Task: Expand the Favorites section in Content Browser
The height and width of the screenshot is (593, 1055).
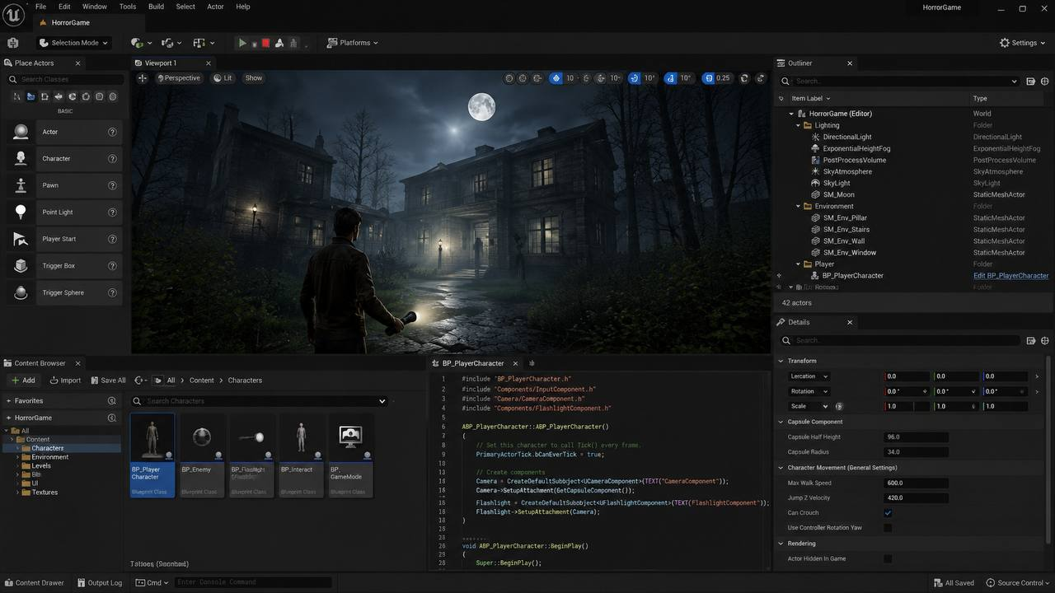Action: point(8,401)
